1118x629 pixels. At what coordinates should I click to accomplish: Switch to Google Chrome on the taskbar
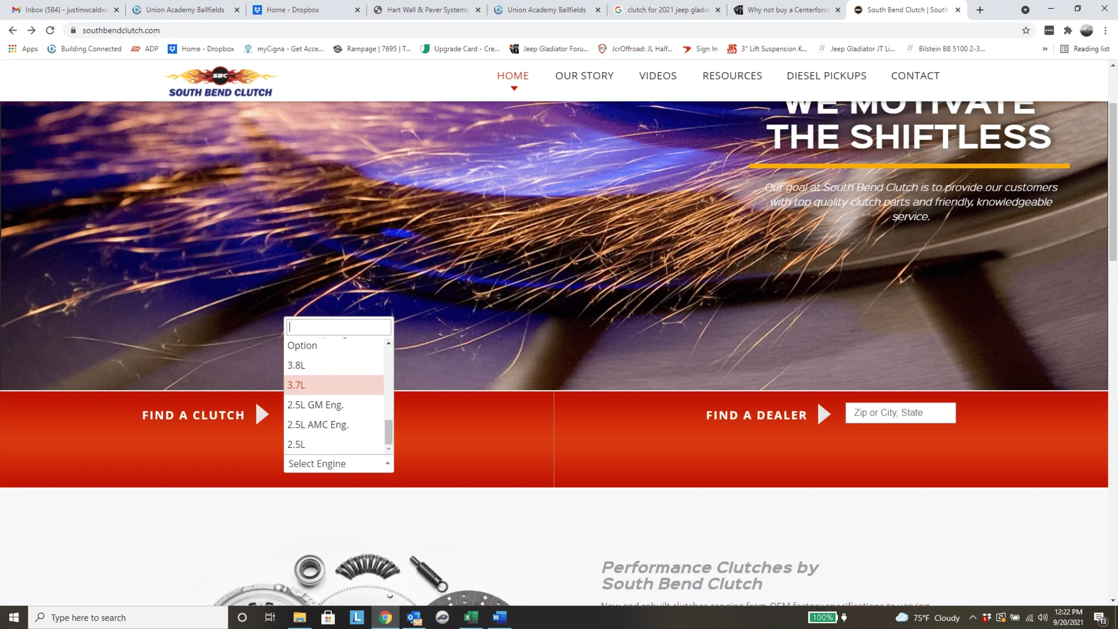point(385,617)
